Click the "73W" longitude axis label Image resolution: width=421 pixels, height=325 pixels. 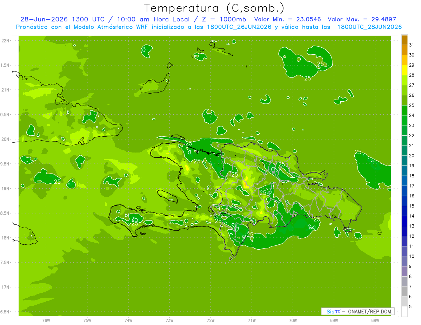[x=169, y=320]
